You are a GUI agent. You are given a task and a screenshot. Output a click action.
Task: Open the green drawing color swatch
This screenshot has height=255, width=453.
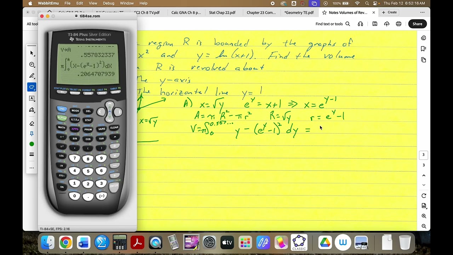click(32, 144)
